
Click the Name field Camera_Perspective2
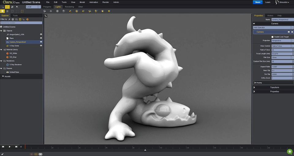283,20
